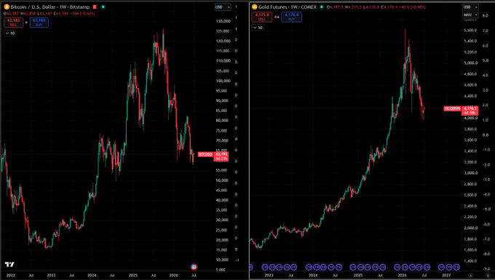Click the Gold BUY 4,176.4 button
The image size is (495, 280).
point(291,17)
